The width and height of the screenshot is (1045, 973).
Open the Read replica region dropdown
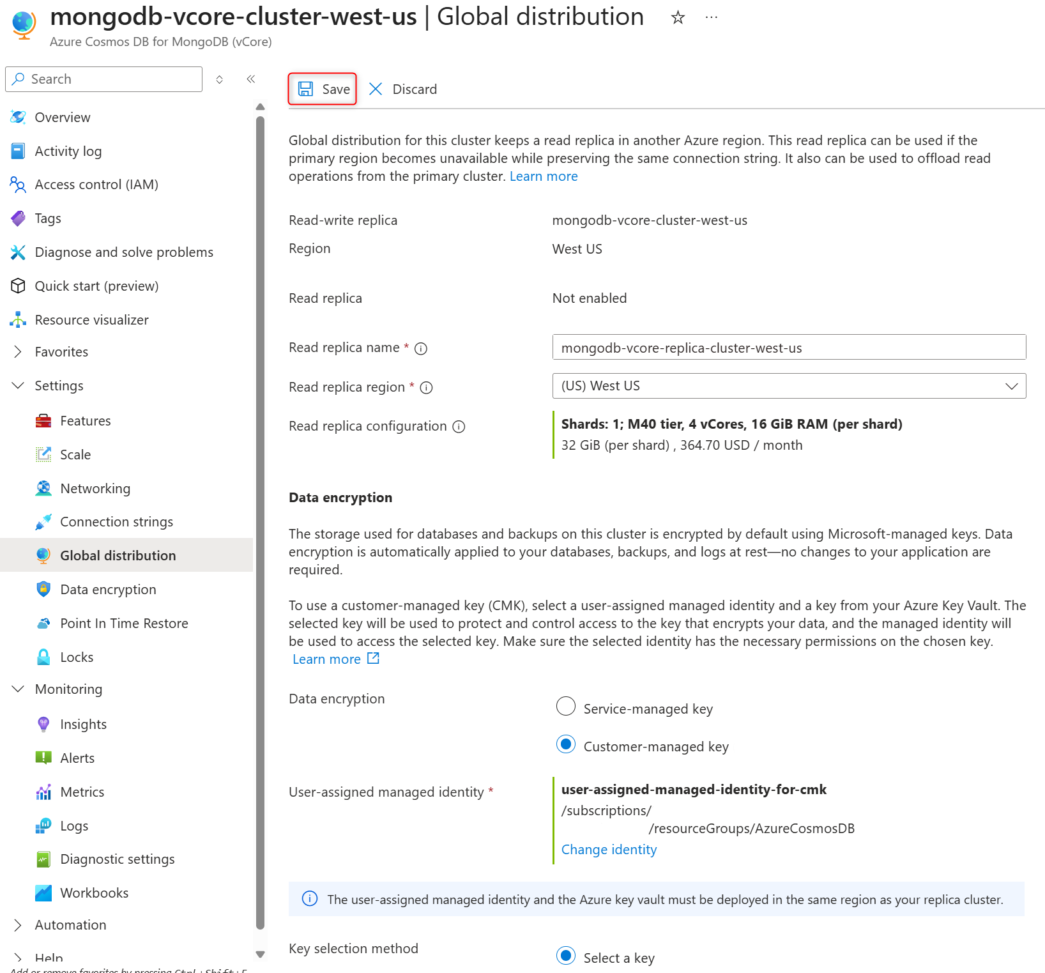788,387
